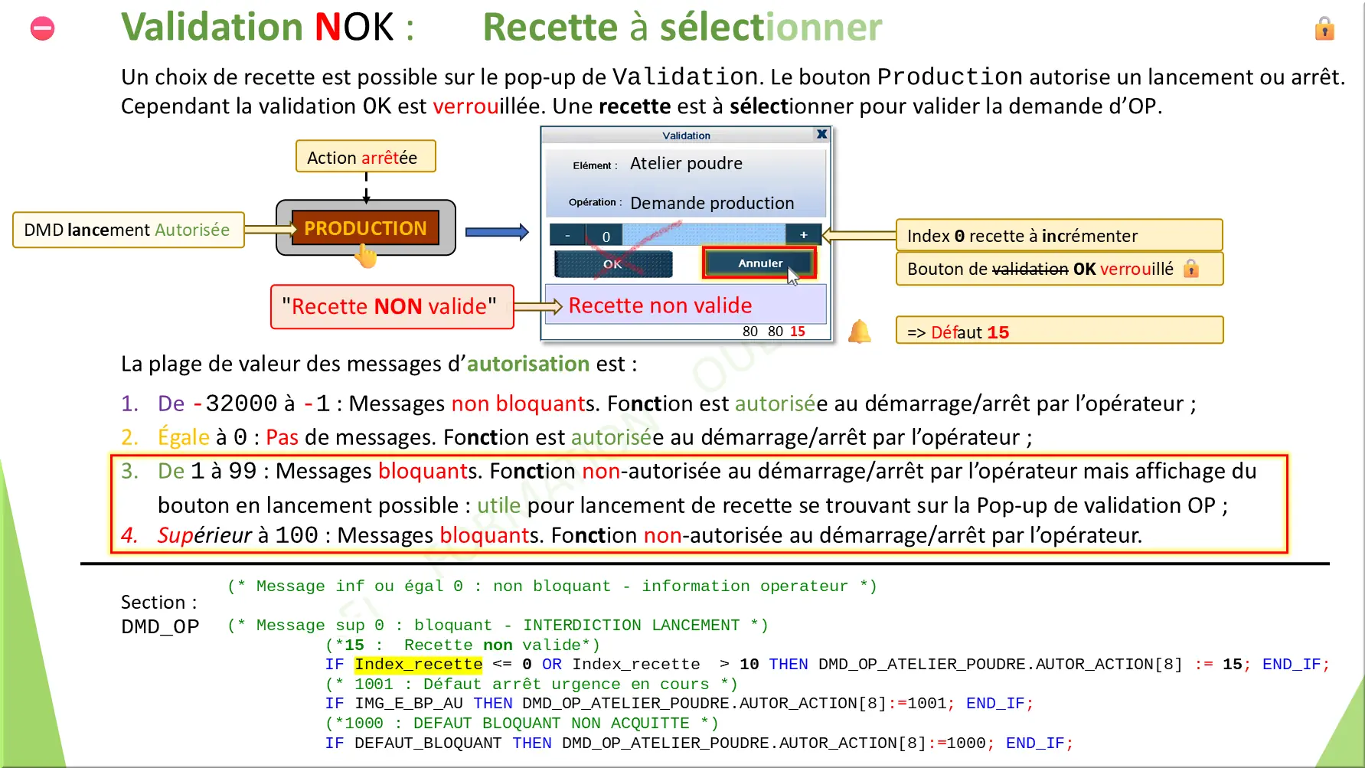1365x768 pixels.
Task: Click the "Index 0 recette à incrémenter" callout
Action: [1058, 236]
